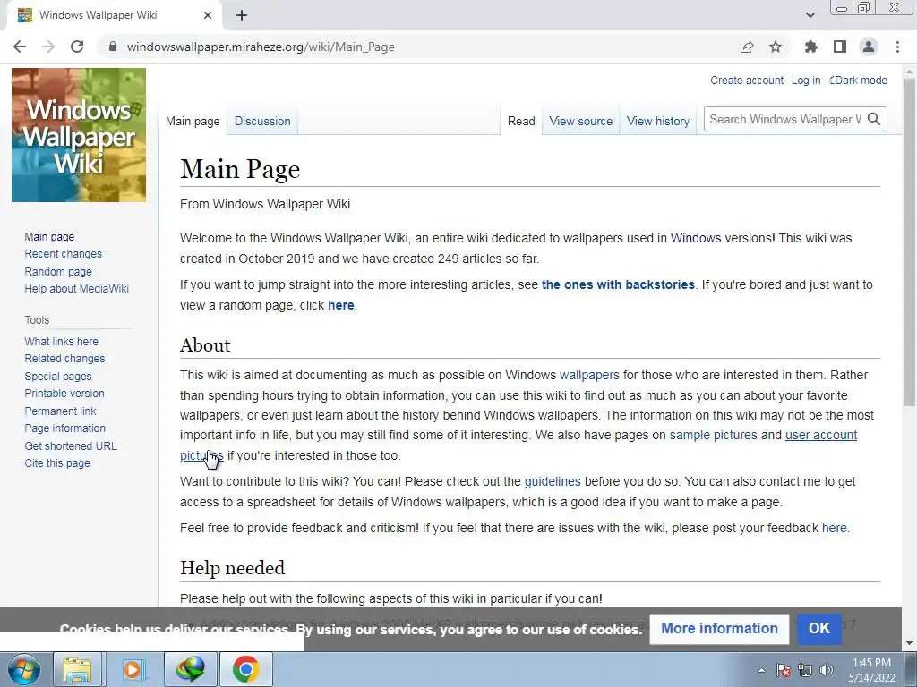The image size is (917, 687).
Task: Click Permanent link
Action: pos(60,411)
